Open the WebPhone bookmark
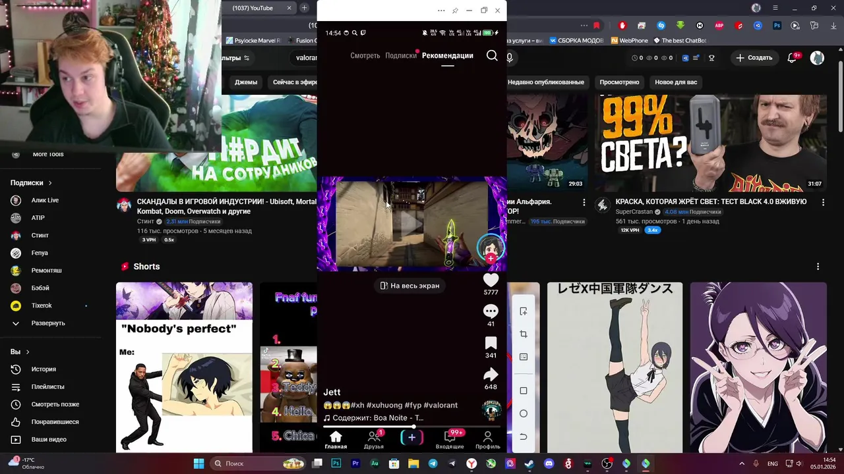This screenshot has width=844, height=474. click(x=630, y=41)
